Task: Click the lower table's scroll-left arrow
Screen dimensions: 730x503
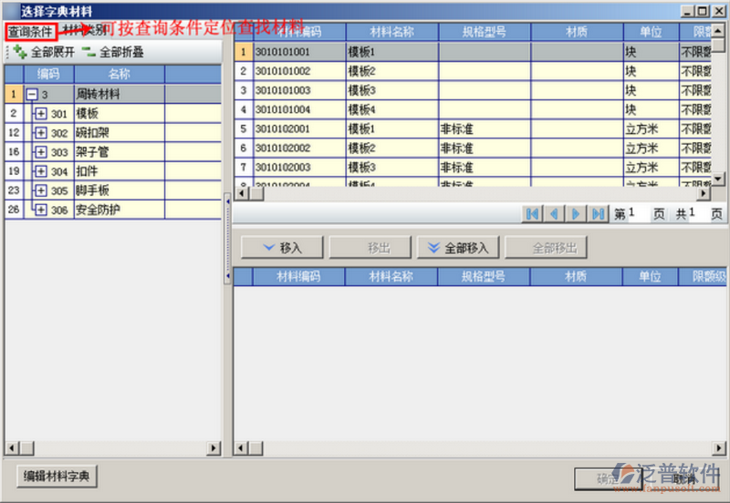Action: pyautogui.click(x=241, y=448)
